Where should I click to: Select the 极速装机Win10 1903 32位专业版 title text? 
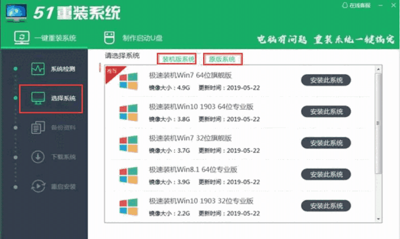[201, 201]
